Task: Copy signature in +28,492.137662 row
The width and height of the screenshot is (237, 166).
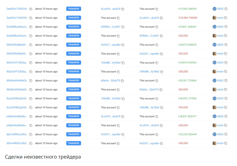Action: [31, 99]
